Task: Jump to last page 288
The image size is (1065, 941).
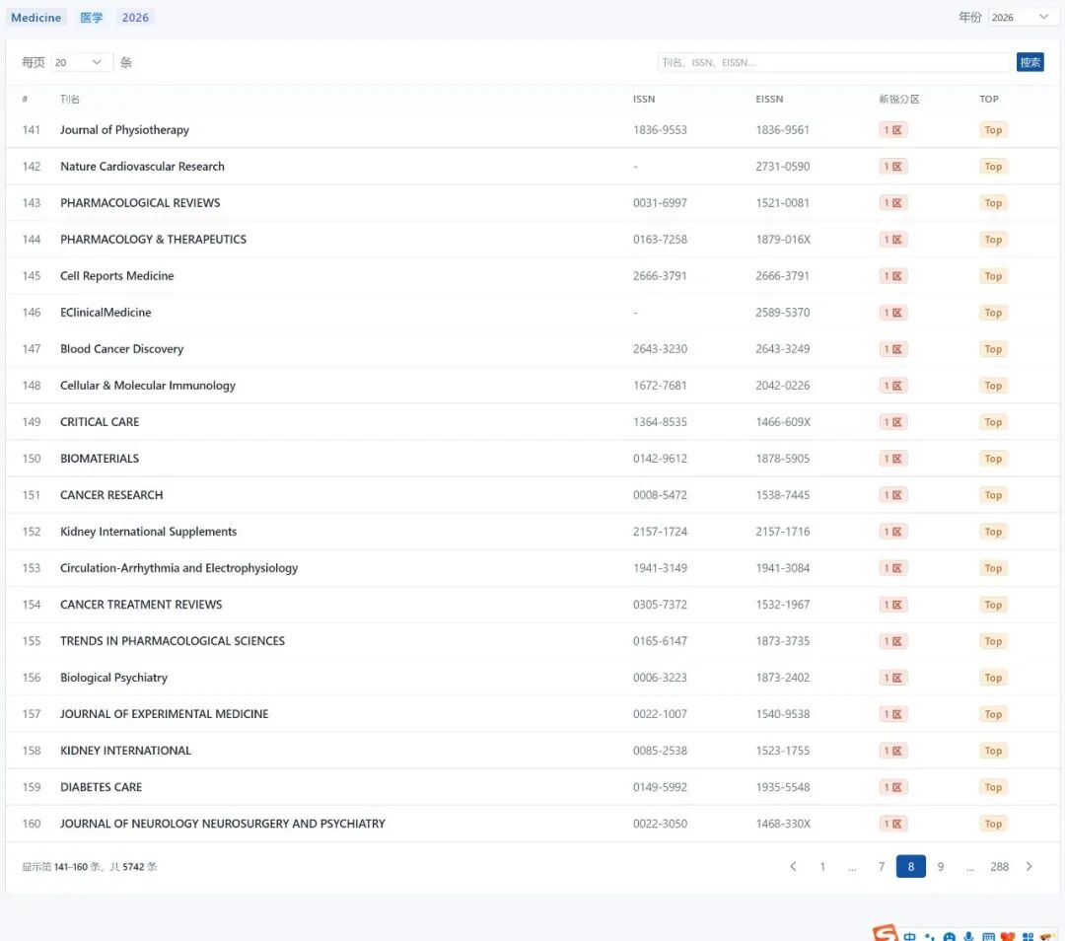Action: point(999,867)
